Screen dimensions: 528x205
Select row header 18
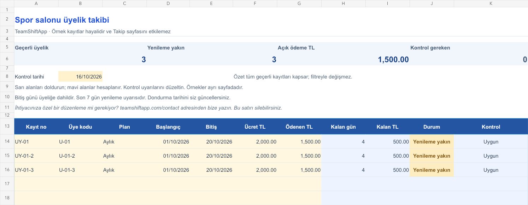7,198
